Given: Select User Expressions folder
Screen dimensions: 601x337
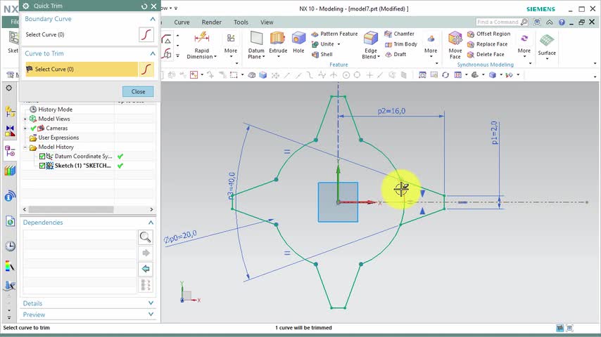Looking at the screenshot, I should coord(58,138).
